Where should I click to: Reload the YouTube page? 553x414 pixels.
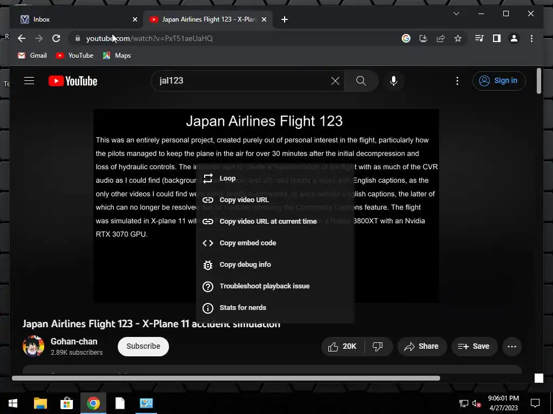(56, 38)
